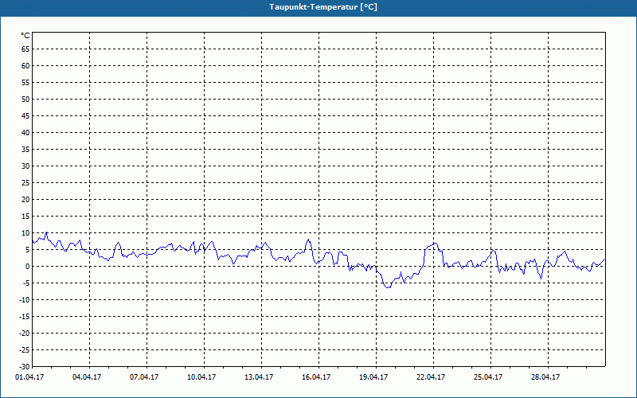The image size is (637, 398).
Task: Select the 50 y-axis label
Action: pyautogui.click(x=25, y=99)
